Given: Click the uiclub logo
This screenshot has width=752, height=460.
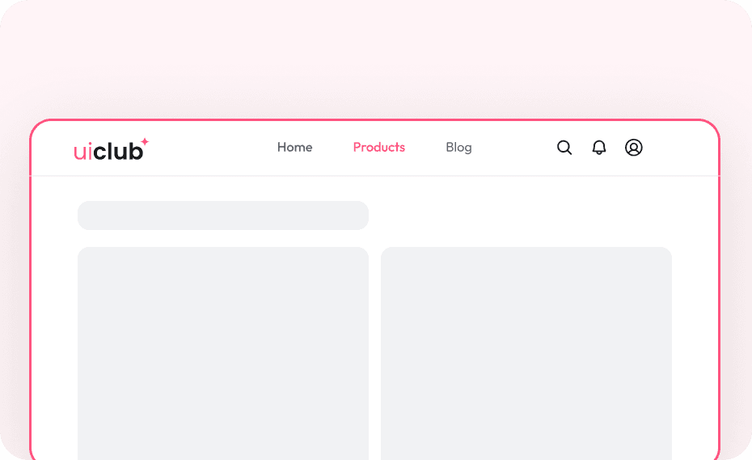Looking at the screenshot, I should (110, 150).
